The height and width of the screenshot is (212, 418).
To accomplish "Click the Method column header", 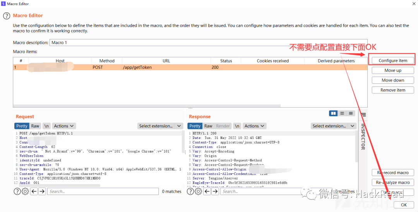I will [x=107, y=61].
